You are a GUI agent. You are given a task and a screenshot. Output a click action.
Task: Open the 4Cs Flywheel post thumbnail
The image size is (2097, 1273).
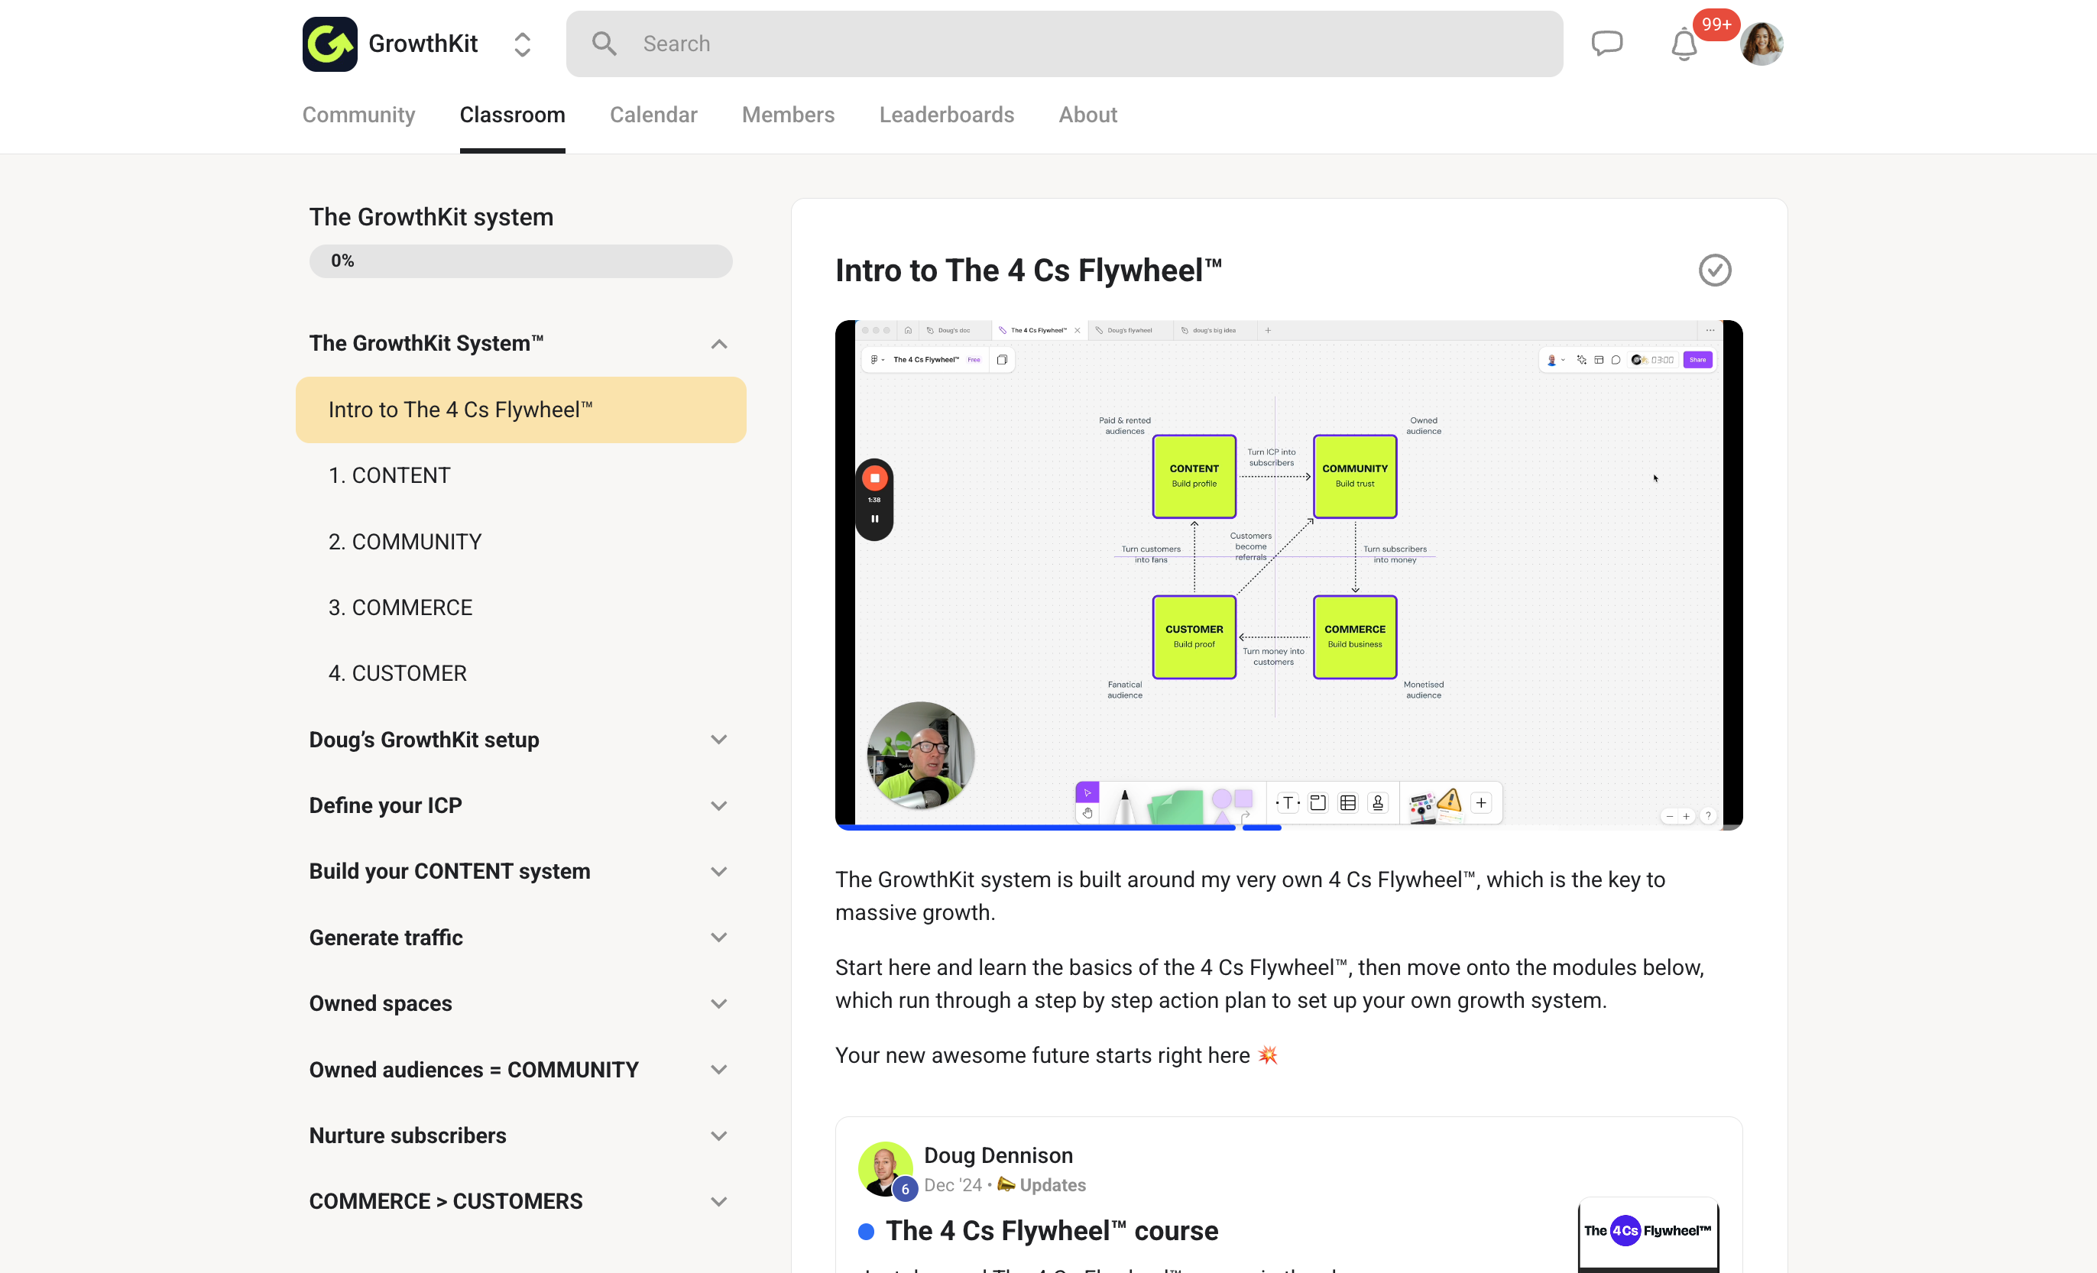[1648, 1234]
